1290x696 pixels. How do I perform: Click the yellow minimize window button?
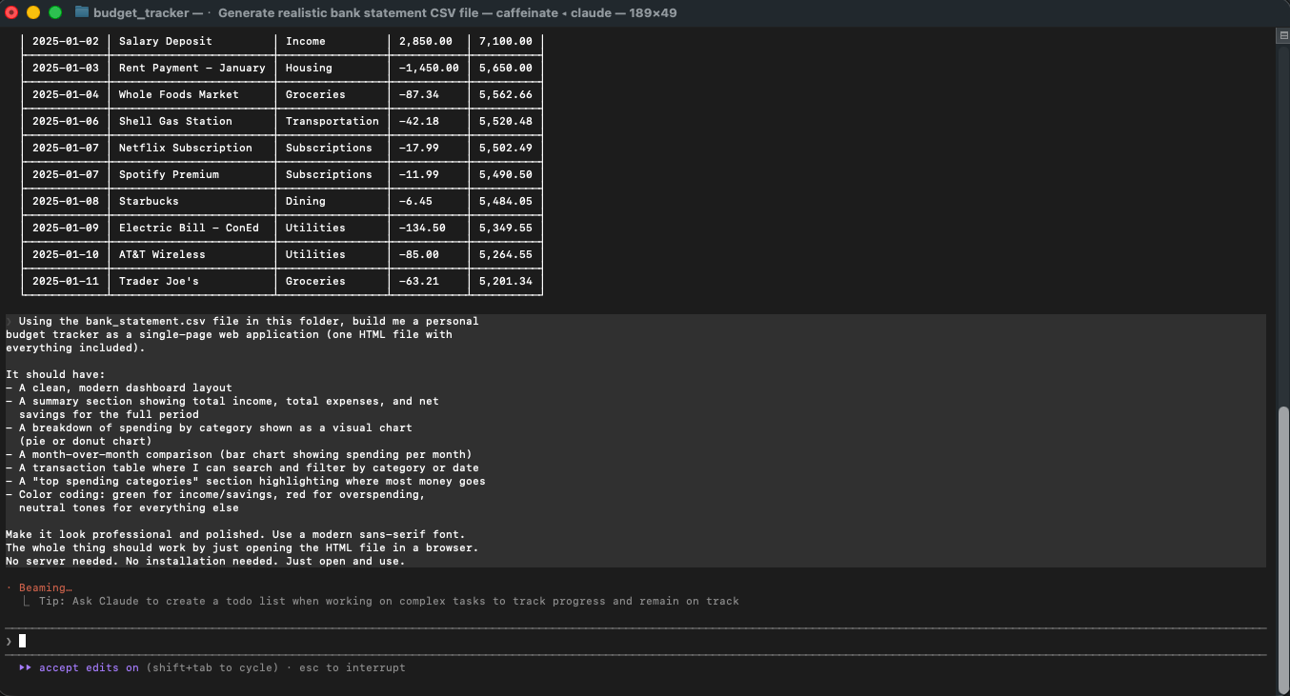(33, 12)
